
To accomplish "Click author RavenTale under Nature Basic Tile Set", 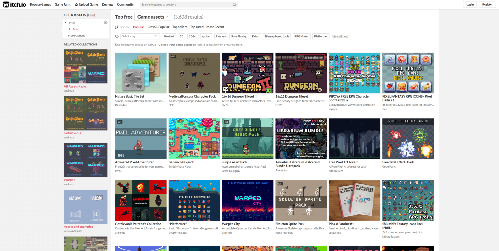I will [x=121, y=105].
